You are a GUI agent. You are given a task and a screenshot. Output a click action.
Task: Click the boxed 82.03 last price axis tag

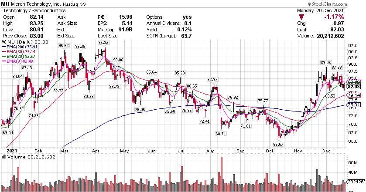(354, 87)
